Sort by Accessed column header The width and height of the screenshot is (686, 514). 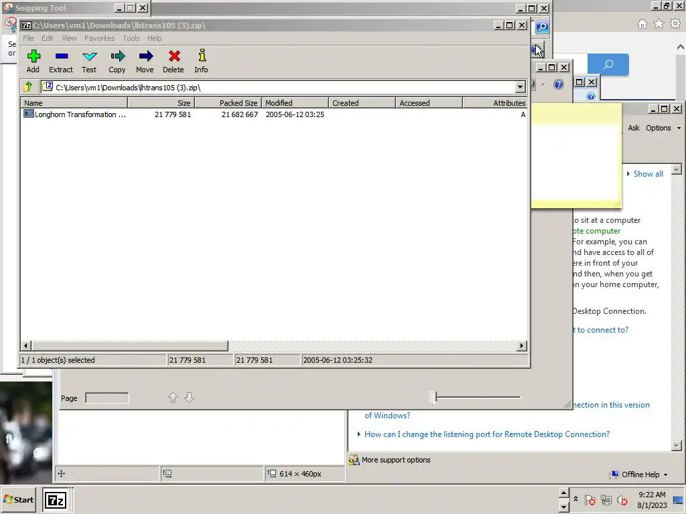[429, 102]
